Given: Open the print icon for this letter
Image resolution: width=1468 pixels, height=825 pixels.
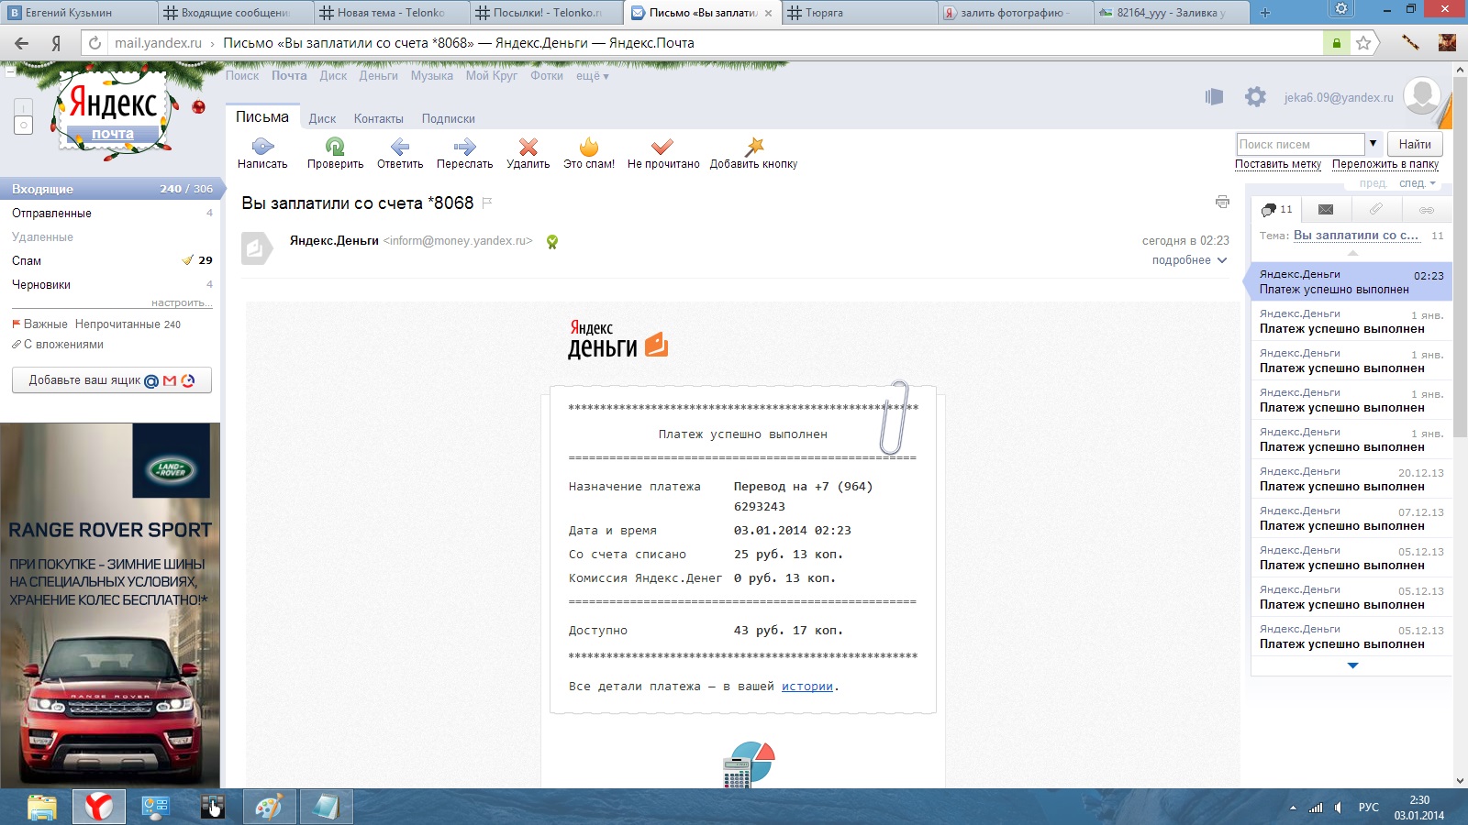Looking at the screenshot, I should [x=1222, y=202].
